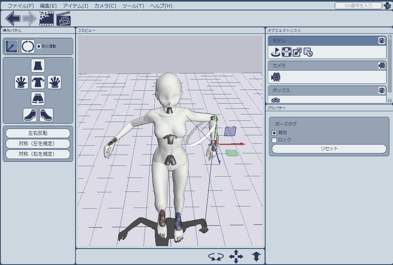Select the torso shirt body part icon
Image resolution: width=393 pixels, height=265 pixels.
pyautogui.click(x=38, y=82)
